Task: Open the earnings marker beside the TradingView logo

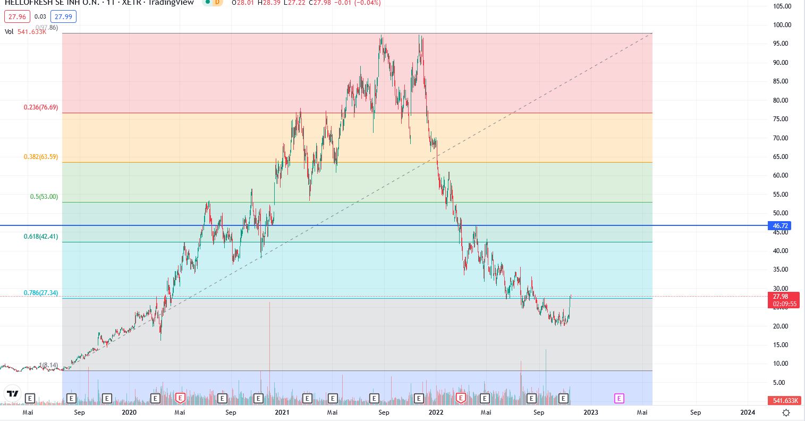Action: click(x=30, y=398)
